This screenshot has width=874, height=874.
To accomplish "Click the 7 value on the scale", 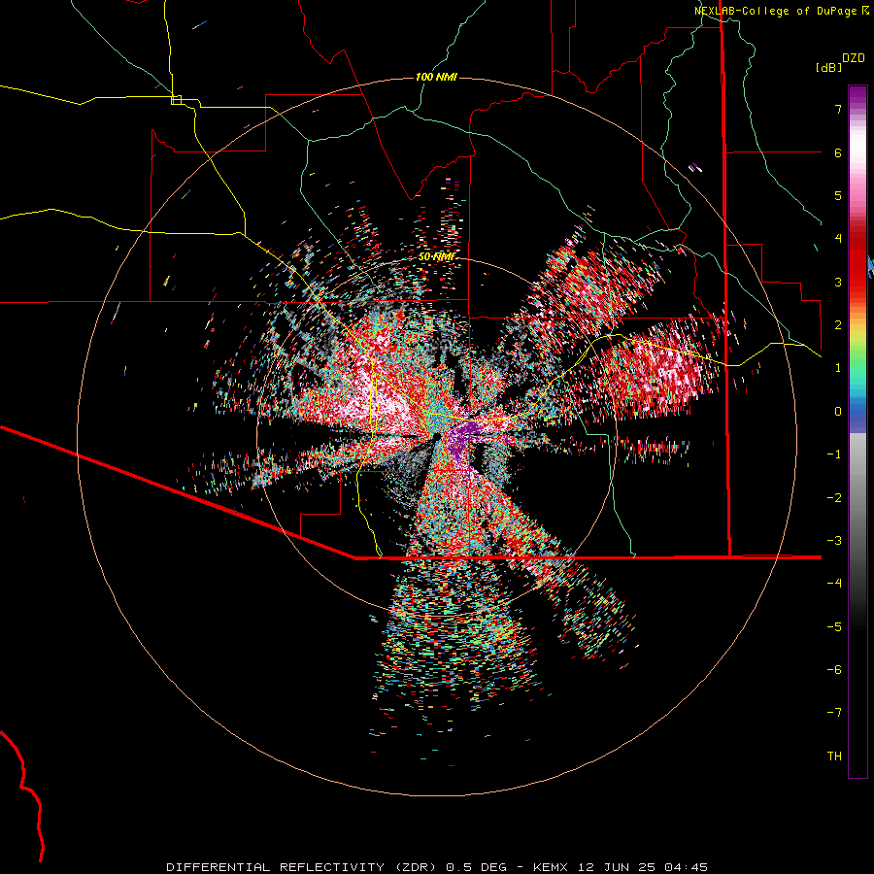I will [838, 109].
